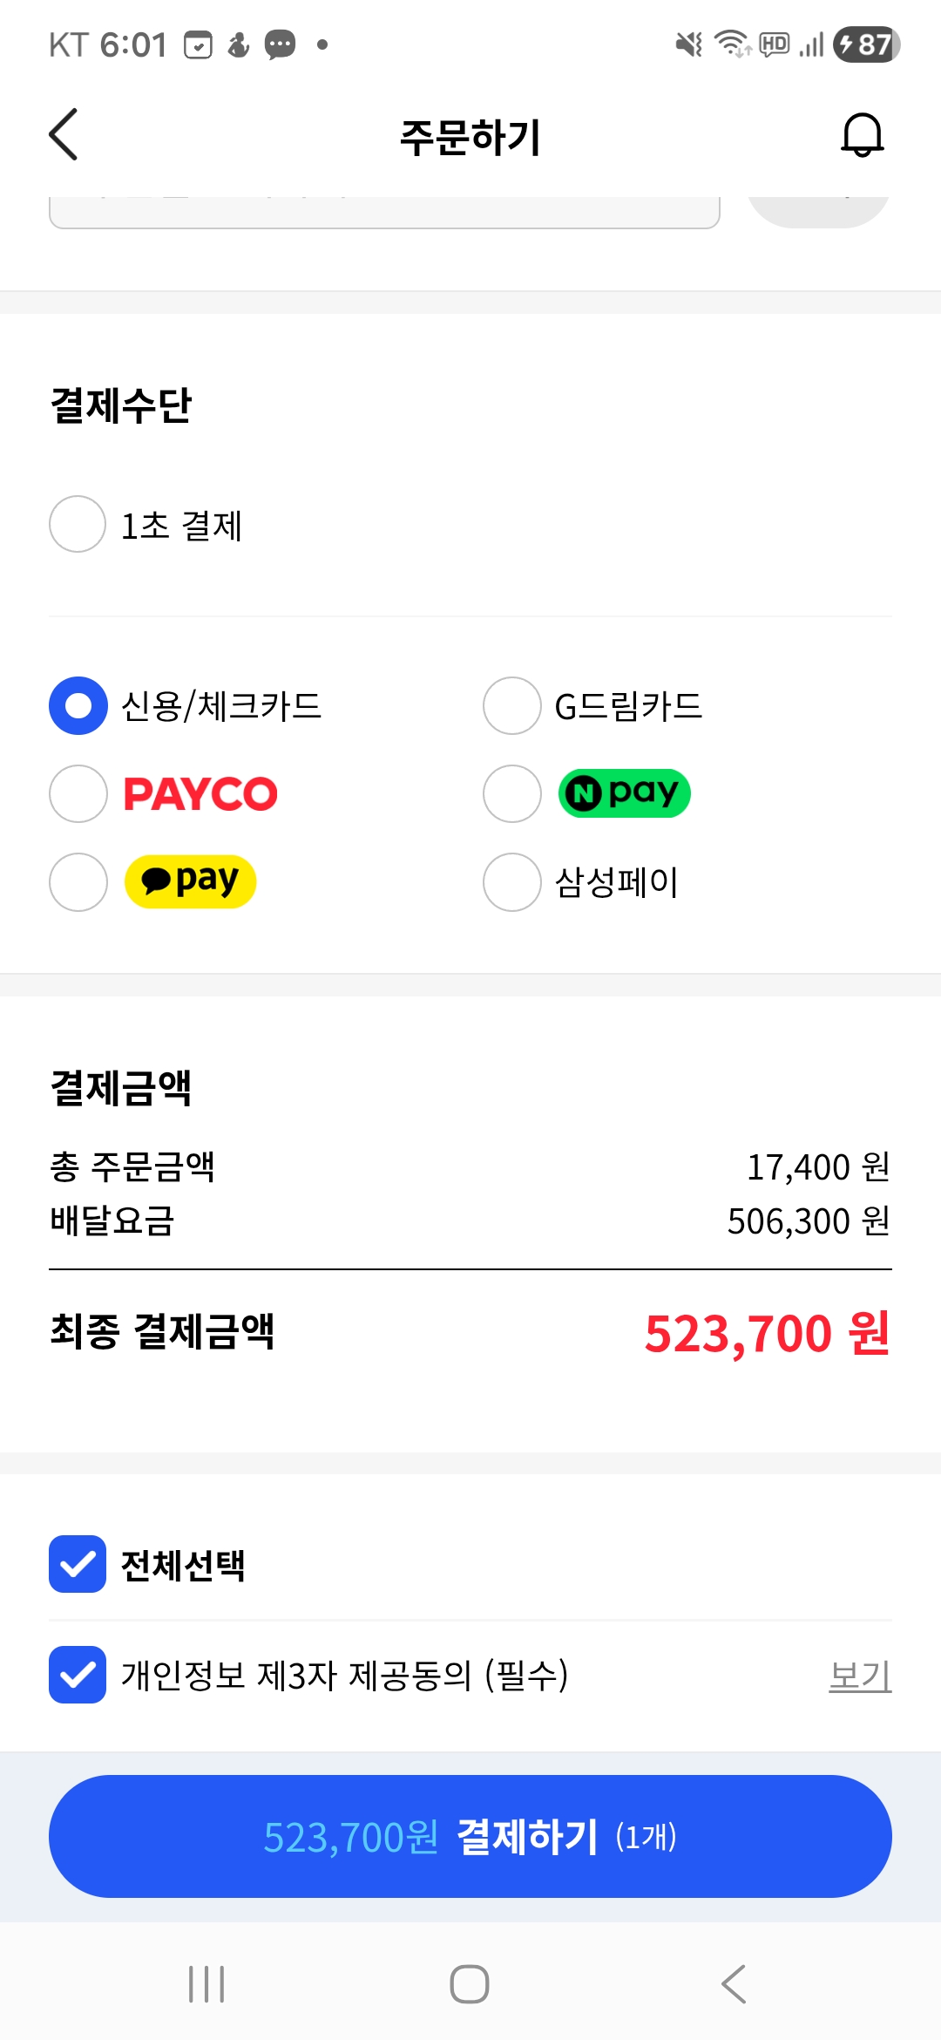Select PAYCO payment radio button
The width and height of the screenshot is (941, 2040).
(78, 794)
